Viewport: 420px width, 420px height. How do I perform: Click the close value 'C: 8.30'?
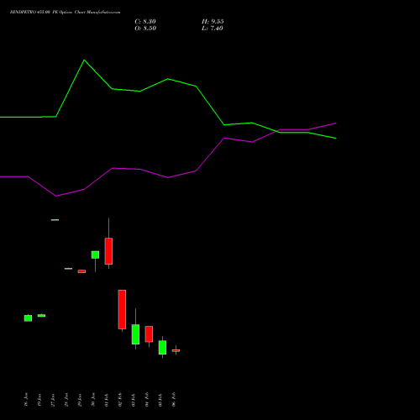click(145, 22)
